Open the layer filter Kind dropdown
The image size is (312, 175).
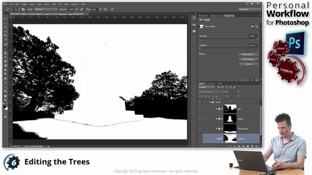207,87
